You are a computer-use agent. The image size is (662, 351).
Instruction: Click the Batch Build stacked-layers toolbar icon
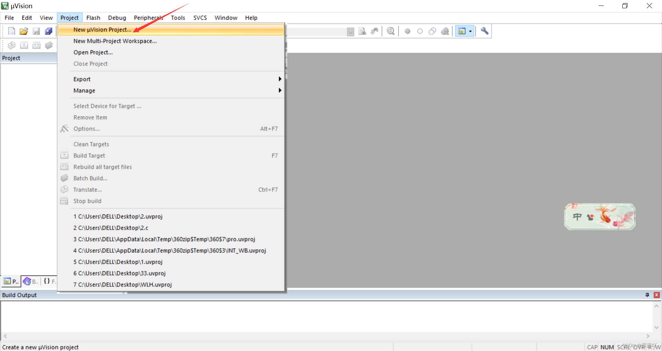[49, 45]
